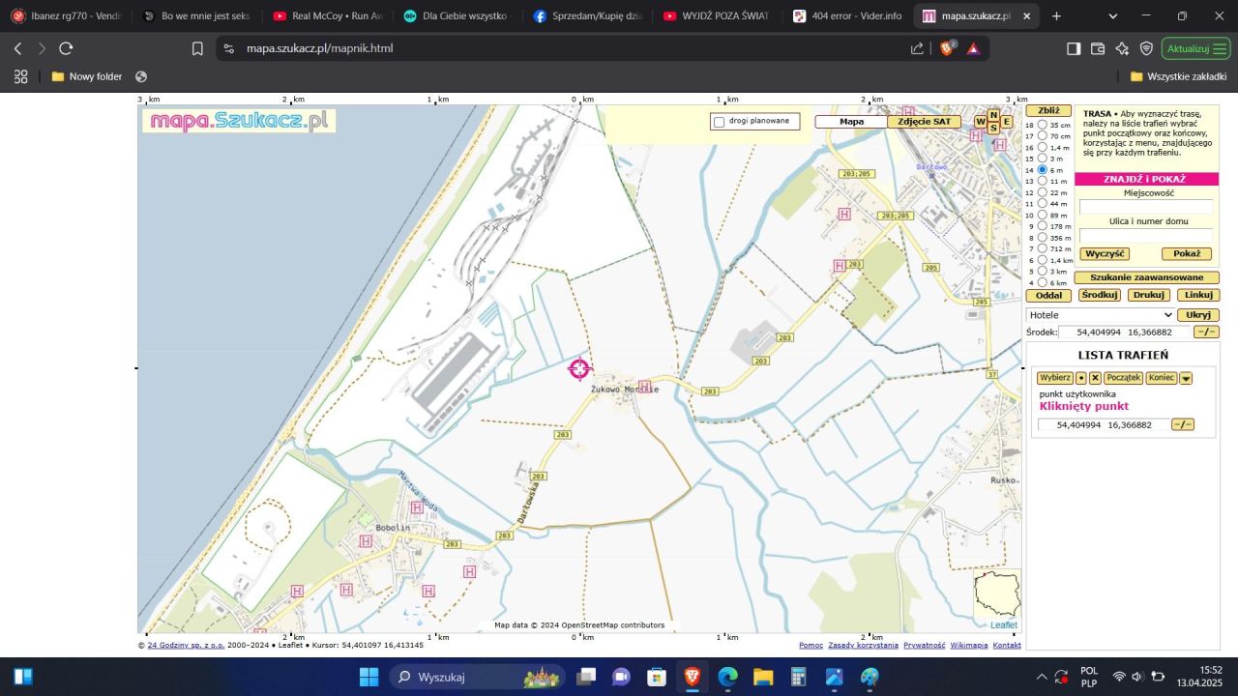Click the dot marker icon next to Wybierz
The width and height of the screenshot is (1238, 696).
(1081, 377)
